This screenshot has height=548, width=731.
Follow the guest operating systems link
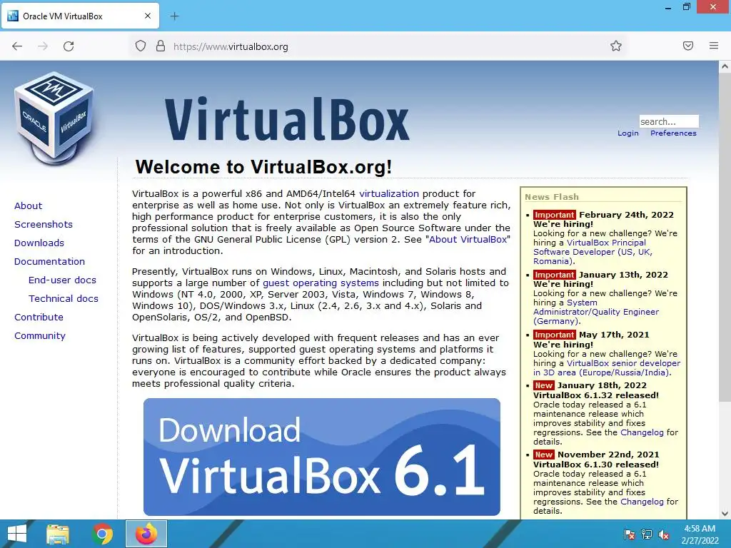tap(321, 283)
